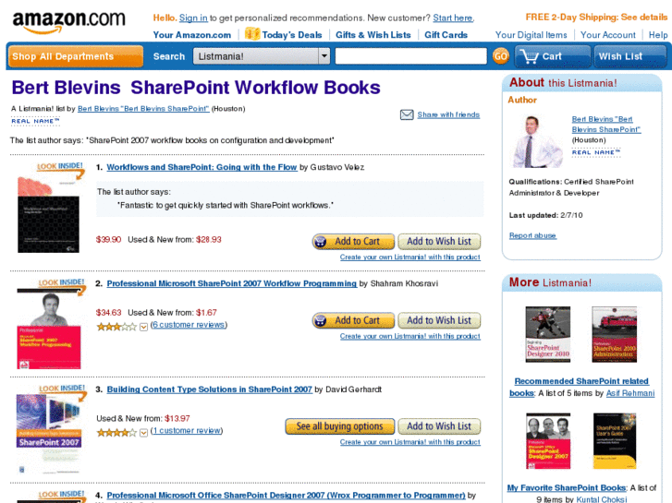This screenshot has height=503, width=672.
Task: Open Shop All Departments menu
Action: click(x=76, y=56)
